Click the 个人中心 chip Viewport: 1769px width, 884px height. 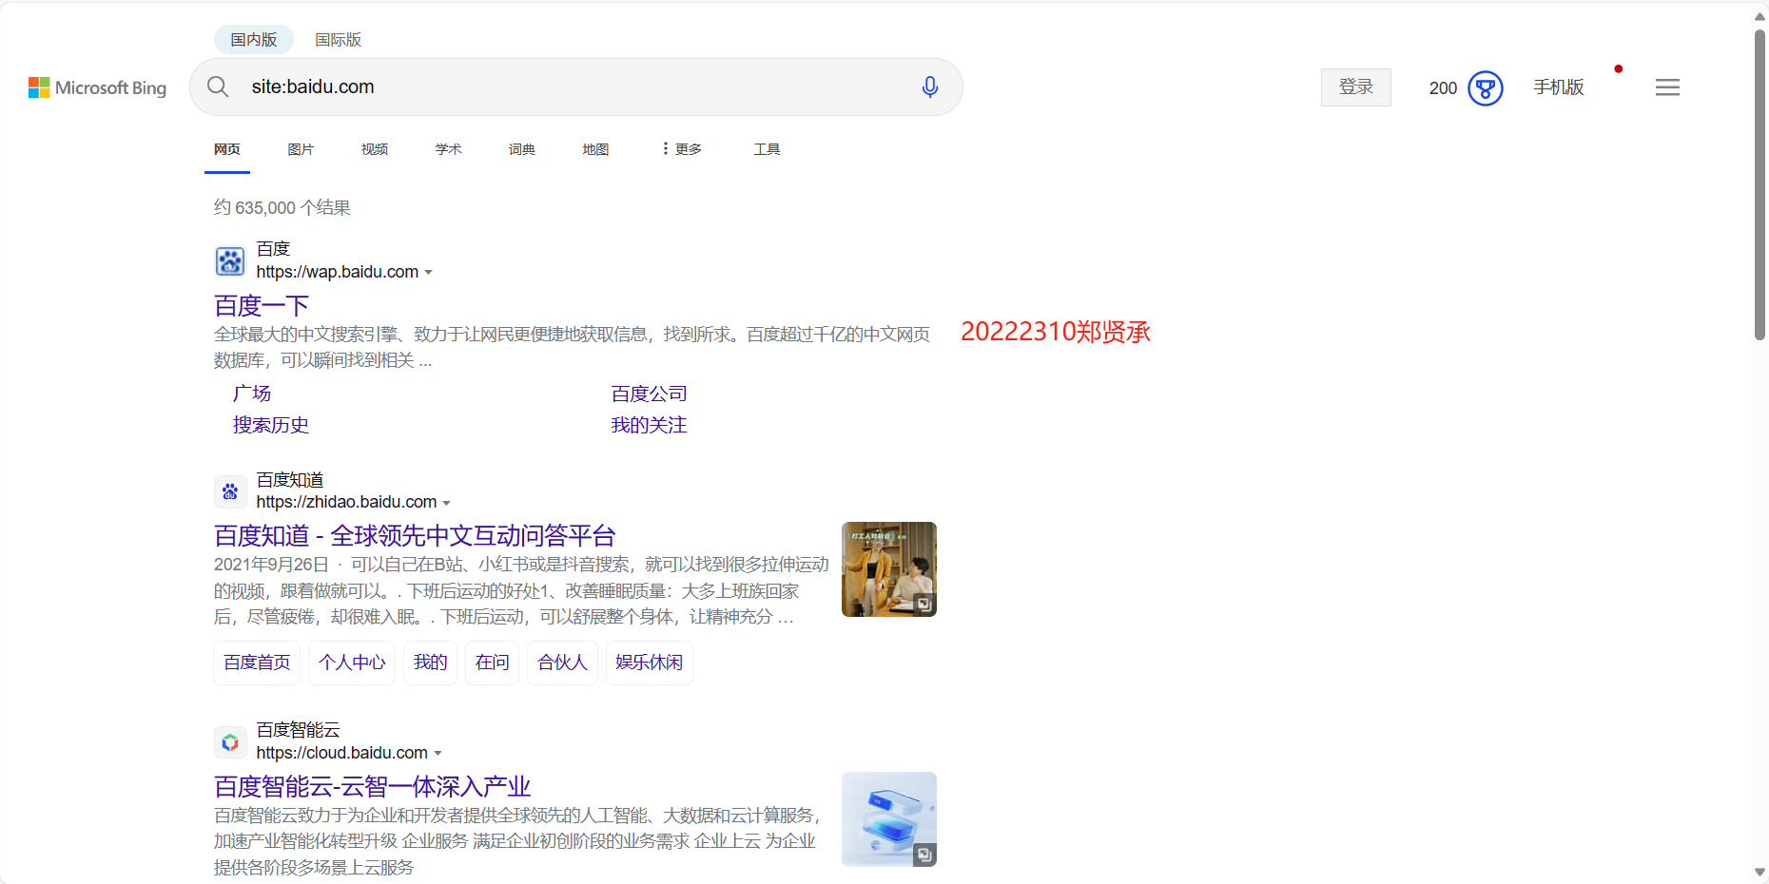352,663
